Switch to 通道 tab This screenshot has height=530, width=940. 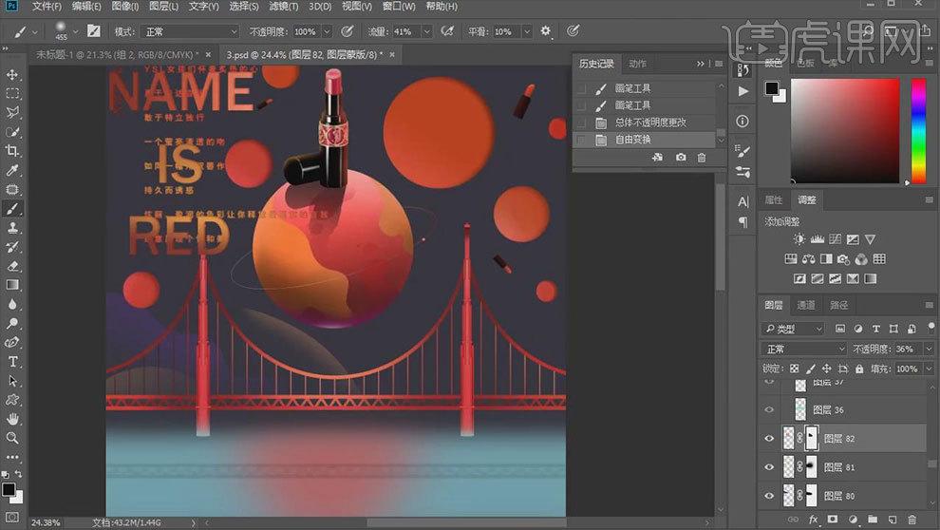click(806, 305)
